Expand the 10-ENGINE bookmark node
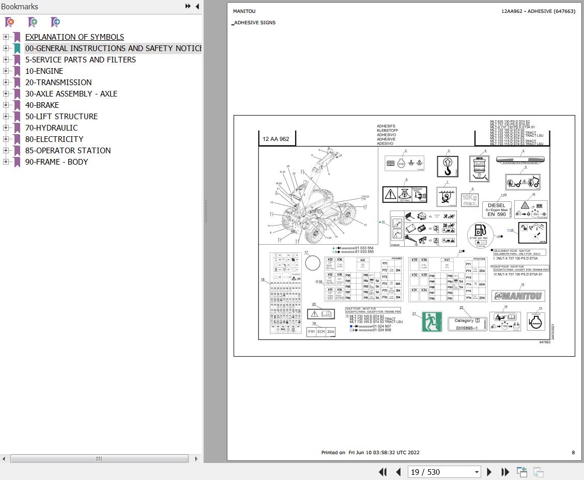The image size is (584, 480). [x=6, y=71]
